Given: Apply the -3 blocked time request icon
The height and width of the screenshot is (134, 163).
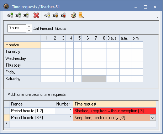Looking at the screenshot, I should 63,15.
